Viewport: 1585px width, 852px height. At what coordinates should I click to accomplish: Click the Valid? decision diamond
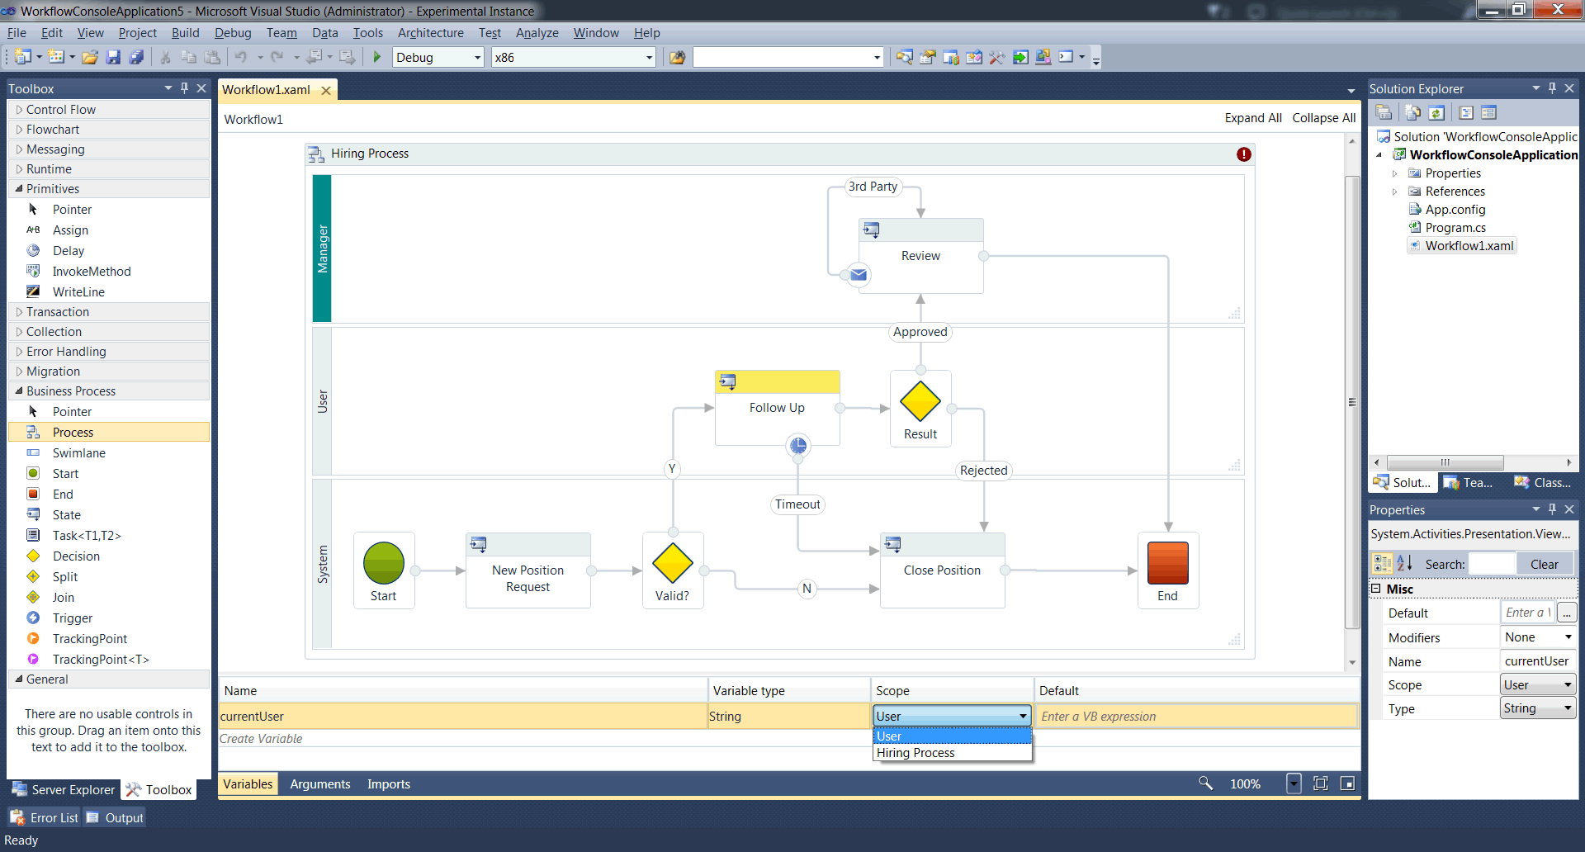tap(673, 563)
